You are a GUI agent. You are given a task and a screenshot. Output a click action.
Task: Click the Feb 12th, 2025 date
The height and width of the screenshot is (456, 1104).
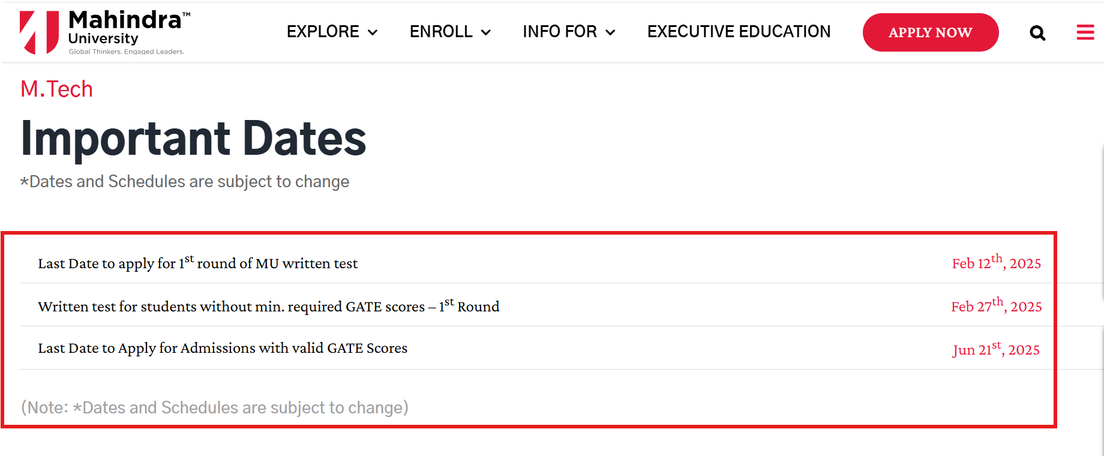tap(996, 262)
